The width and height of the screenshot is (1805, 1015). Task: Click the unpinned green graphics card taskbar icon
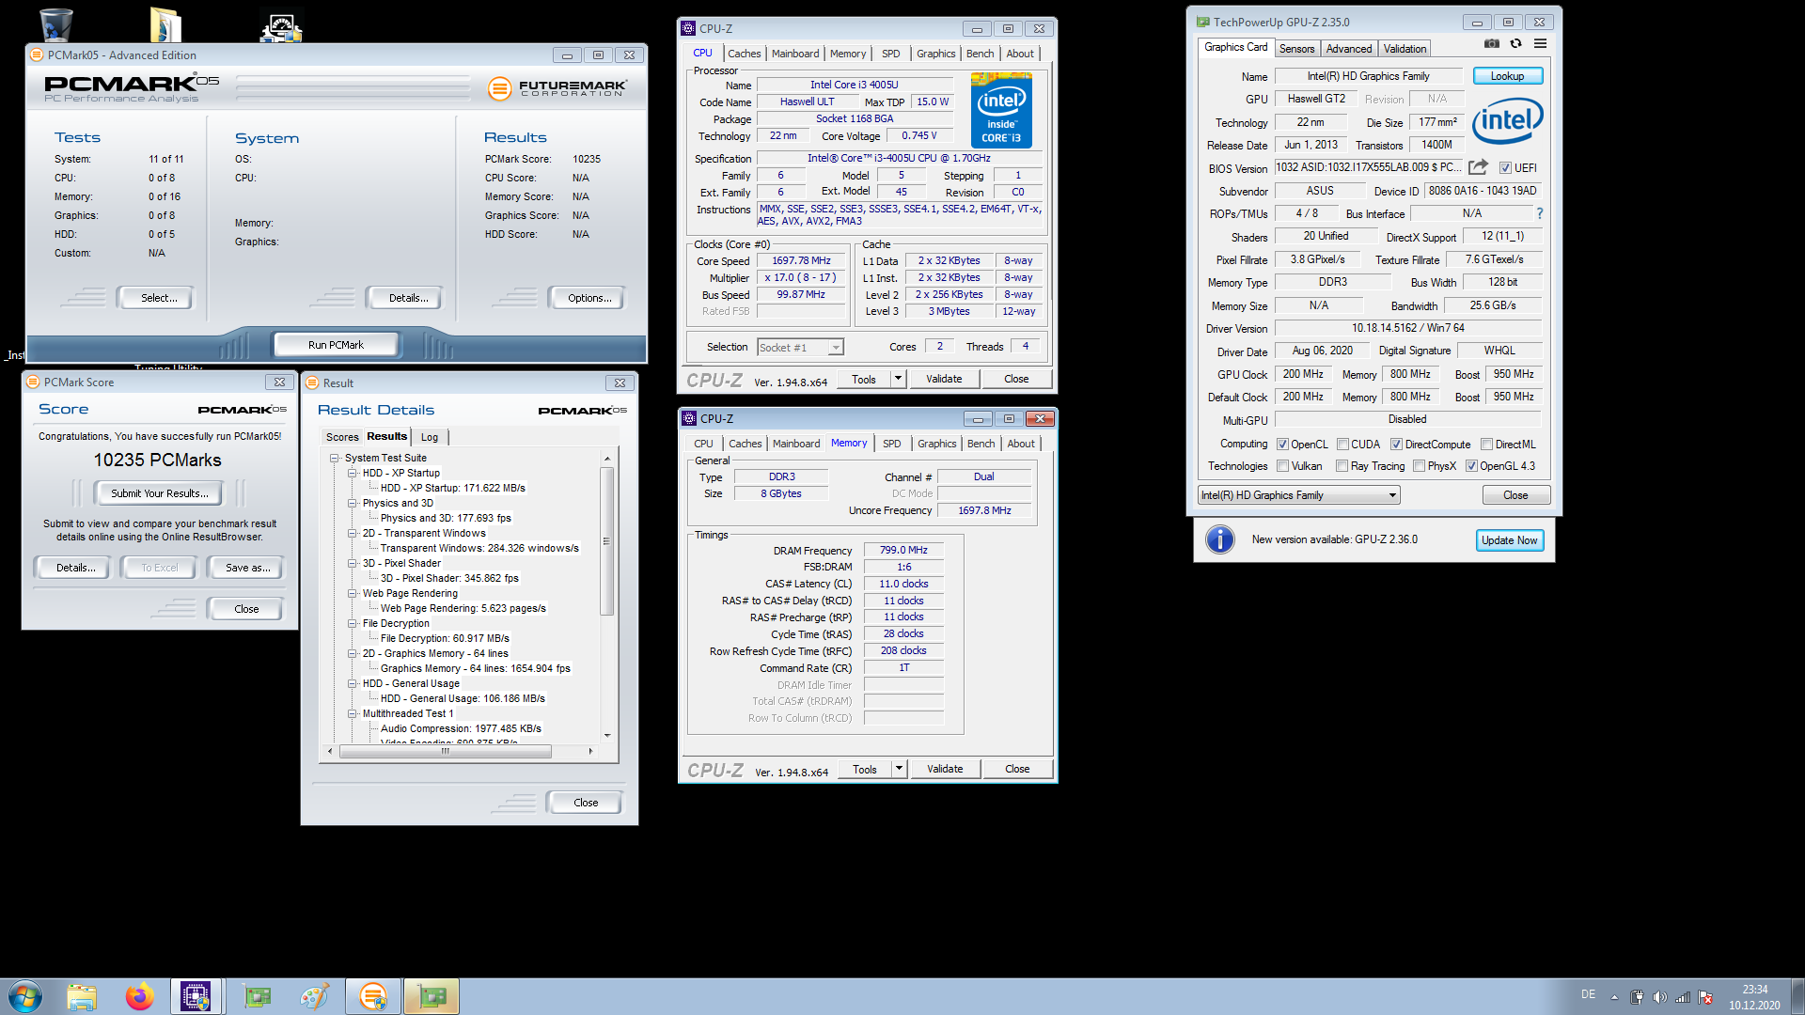tap(257, 996)
